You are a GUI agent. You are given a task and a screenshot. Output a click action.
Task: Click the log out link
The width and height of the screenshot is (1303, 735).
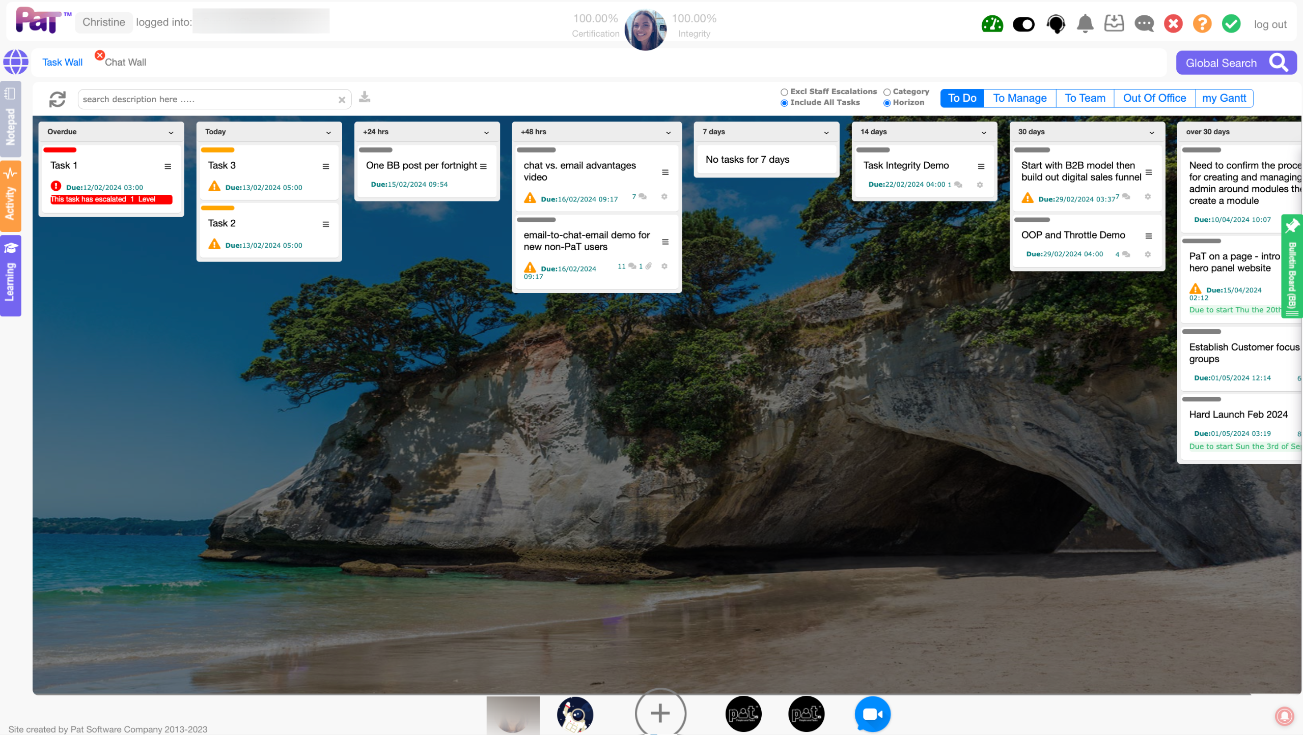pyautogui.click(x=1270, y=24)
